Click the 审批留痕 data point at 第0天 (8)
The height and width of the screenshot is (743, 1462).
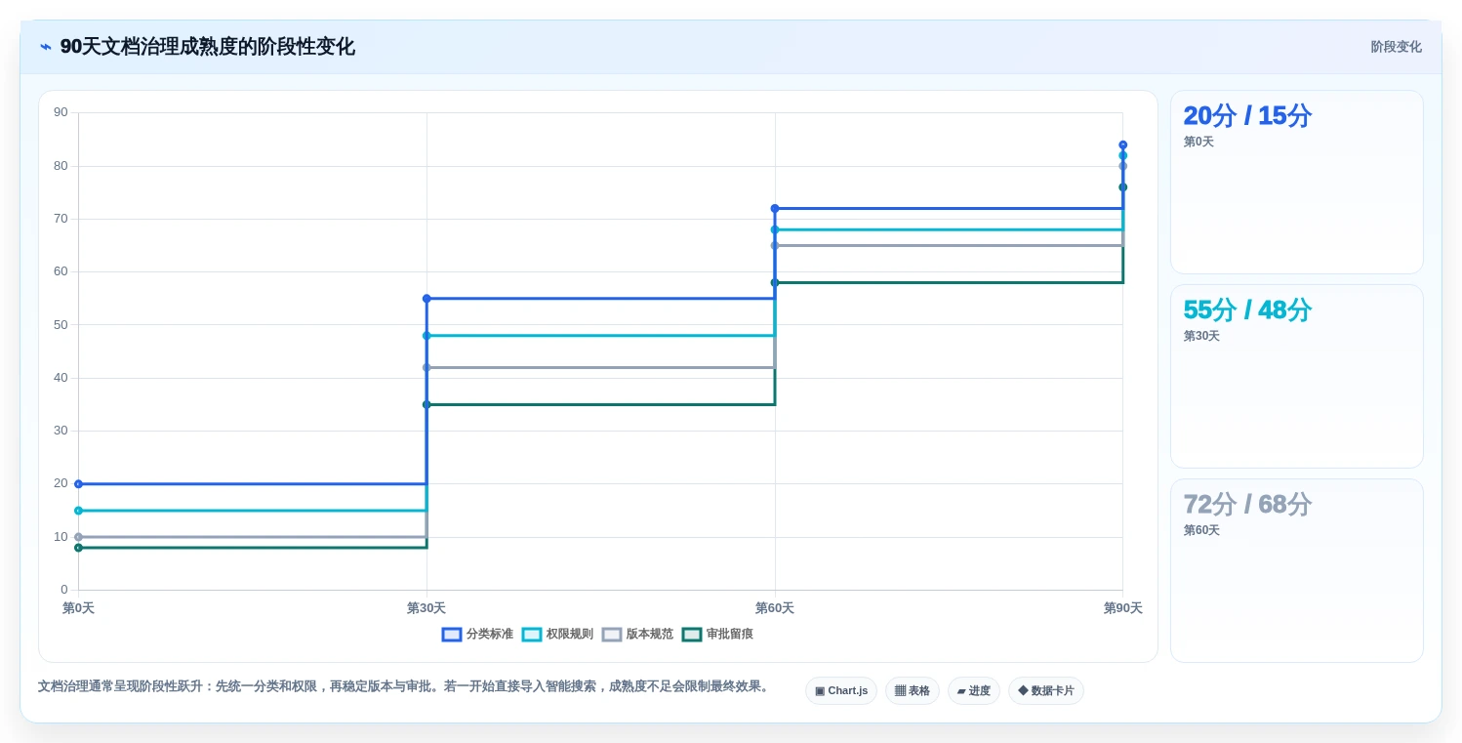coord(78,548)
